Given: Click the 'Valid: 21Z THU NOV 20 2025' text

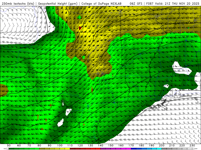Looking at the screenshot, I should click(x=177, y=4).
